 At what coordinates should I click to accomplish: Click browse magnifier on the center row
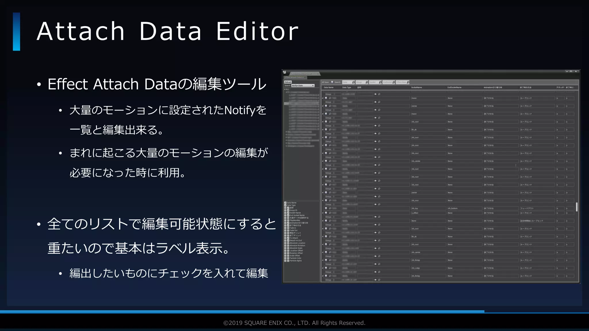tap(330, 106)
